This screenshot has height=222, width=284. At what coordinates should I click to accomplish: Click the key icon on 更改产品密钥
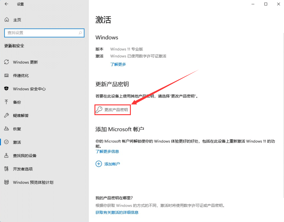point(99,109)
